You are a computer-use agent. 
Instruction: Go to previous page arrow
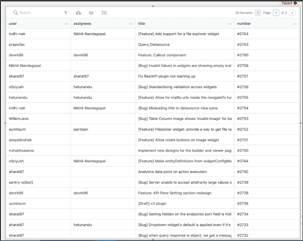coord(258,13)
